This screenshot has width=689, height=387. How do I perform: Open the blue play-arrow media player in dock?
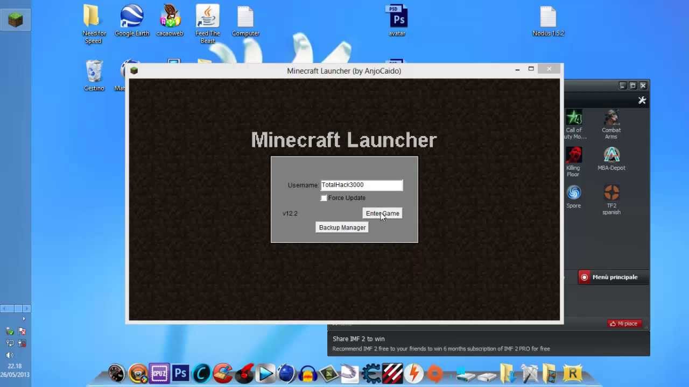265,373
